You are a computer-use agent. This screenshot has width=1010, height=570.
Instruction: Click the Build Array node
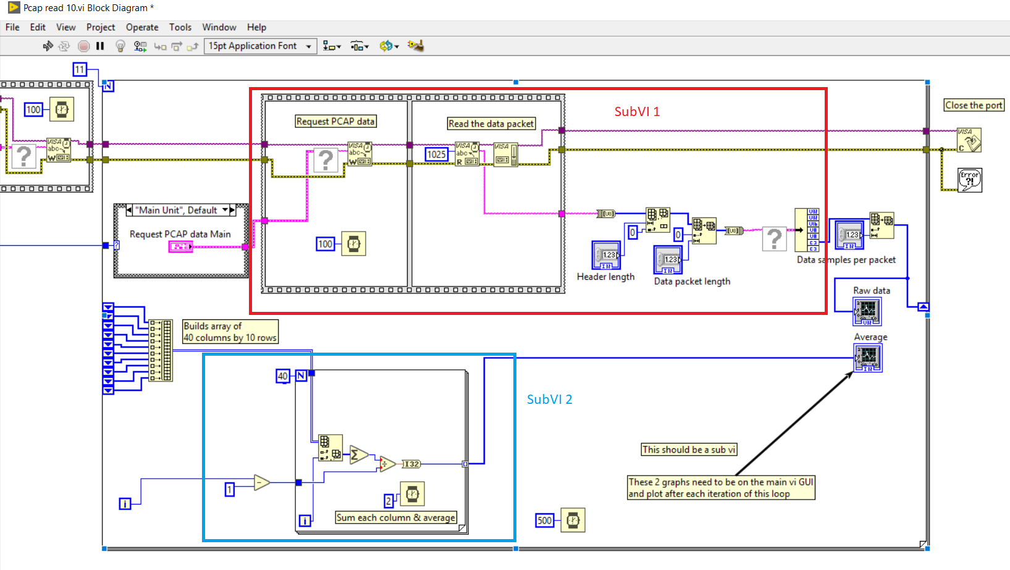[x=161, y=350]
